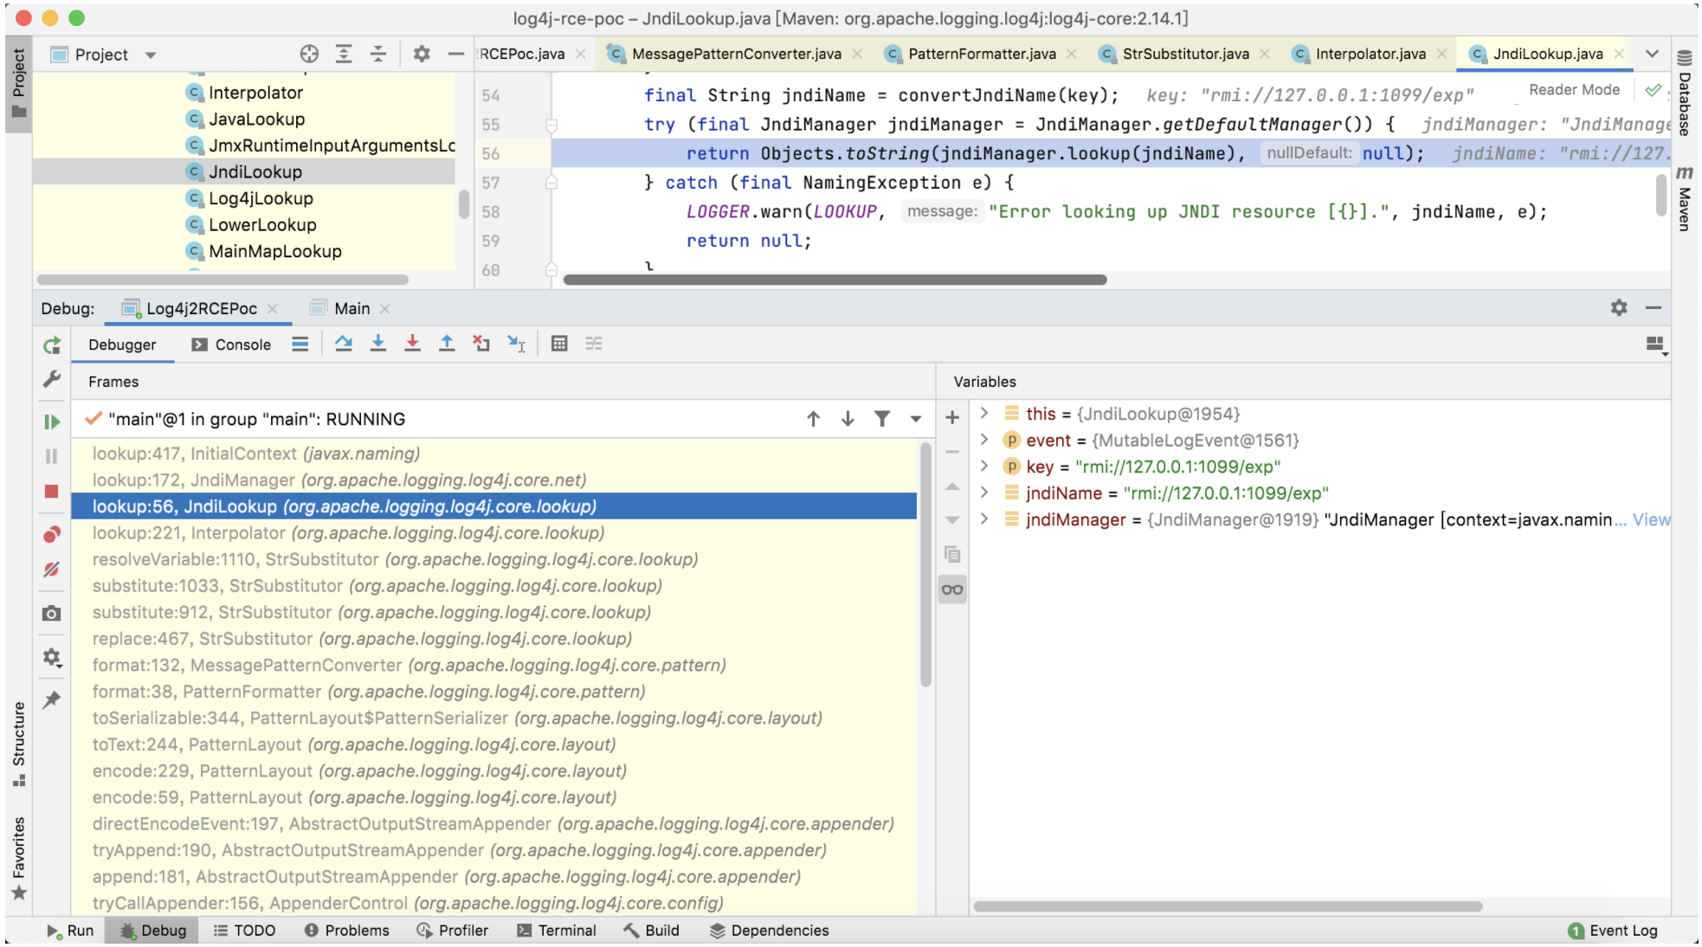Viewport: 1702px width, 947px height.
Task: Click Run to Cursor icon
Action: [516, 344]
